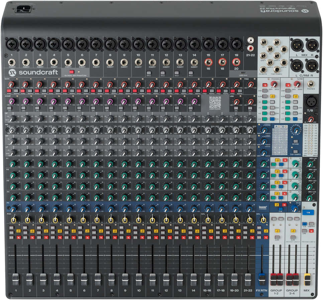Click the STORE button in the effects section
The image size is (323, 300).
click(x=295, y=141)
